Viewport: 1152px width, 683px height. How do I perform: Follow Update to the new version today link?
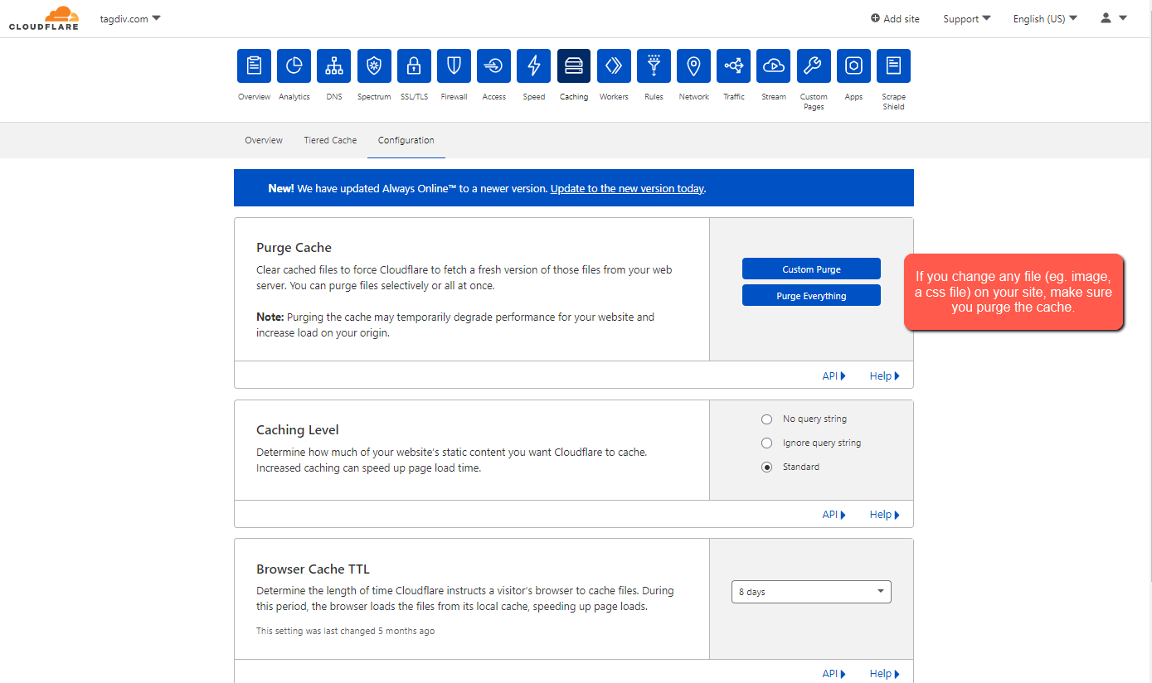[x=627, y=188]
